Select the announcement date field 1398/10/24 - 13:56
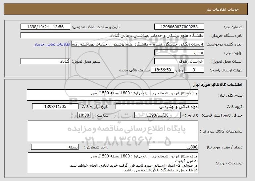 [x=45, y=27]
